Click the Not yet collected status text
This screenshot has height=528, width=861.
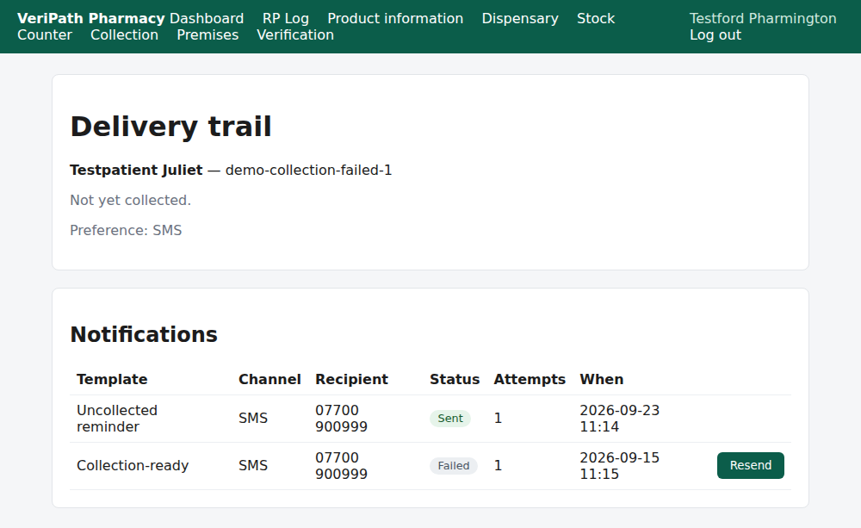click(x=131, y=200)
